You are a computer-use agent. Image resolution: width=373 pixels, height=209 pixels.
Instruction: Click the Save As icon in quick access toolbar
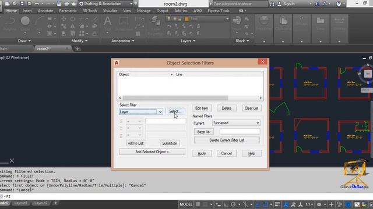(x=29, y=3)
